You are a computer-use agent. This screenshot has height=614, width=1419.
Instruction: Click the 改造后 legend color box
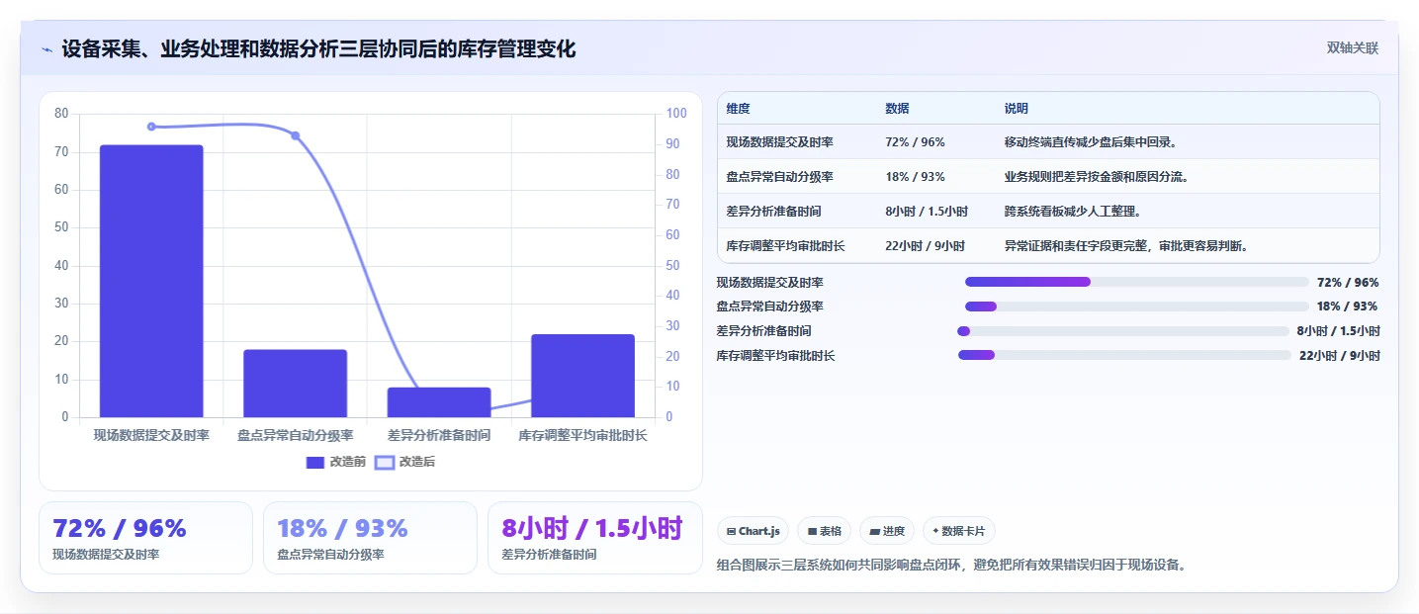[384, 462]
